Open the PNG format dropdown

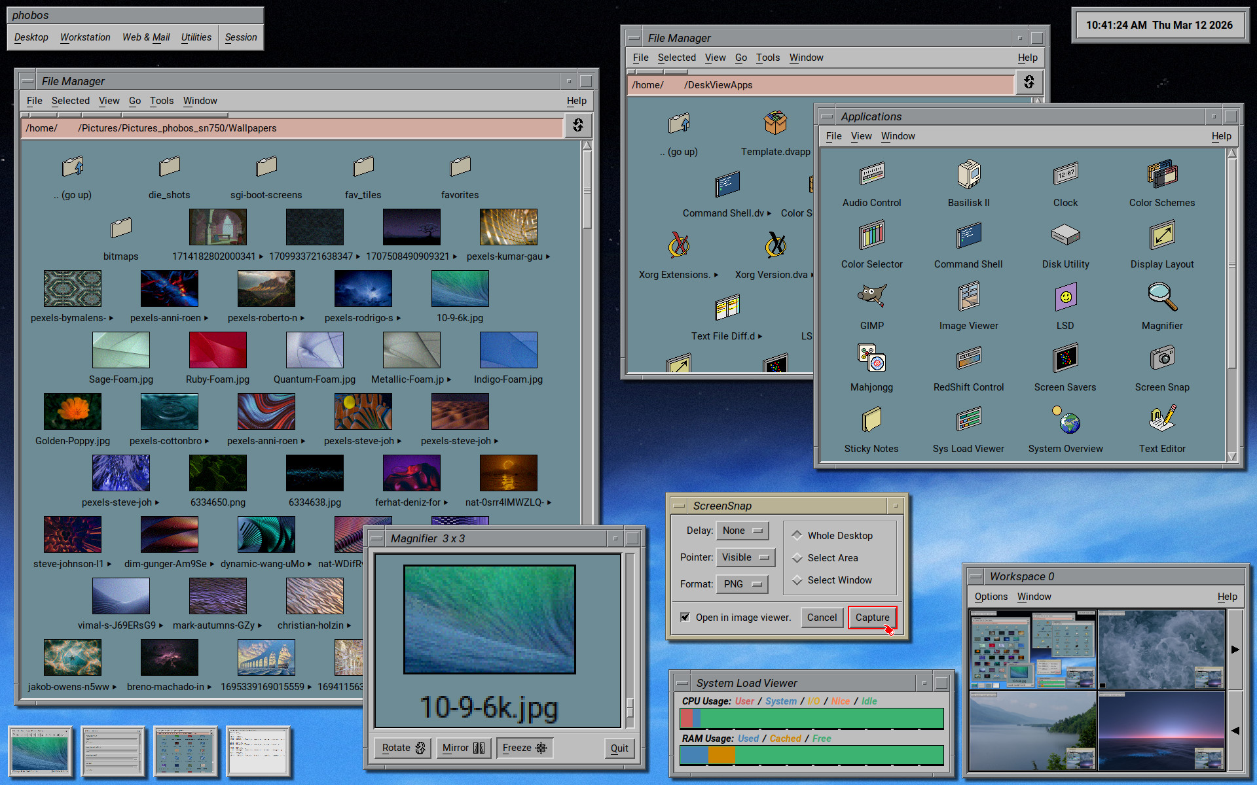pyautogui.click(x=742, y=584)
